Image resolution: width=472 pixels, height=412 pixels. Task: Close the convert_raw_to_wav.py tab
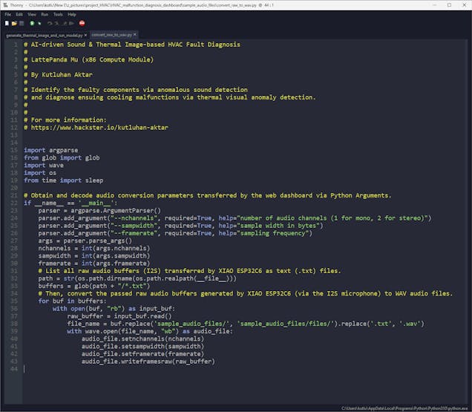click(x=136, y=34)
